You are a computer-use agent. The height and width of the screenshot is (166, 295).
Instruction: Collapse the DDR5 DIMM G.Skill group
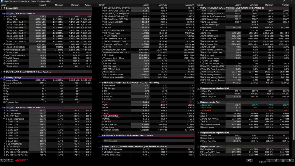pyautogui.click(x=100, y=146)
